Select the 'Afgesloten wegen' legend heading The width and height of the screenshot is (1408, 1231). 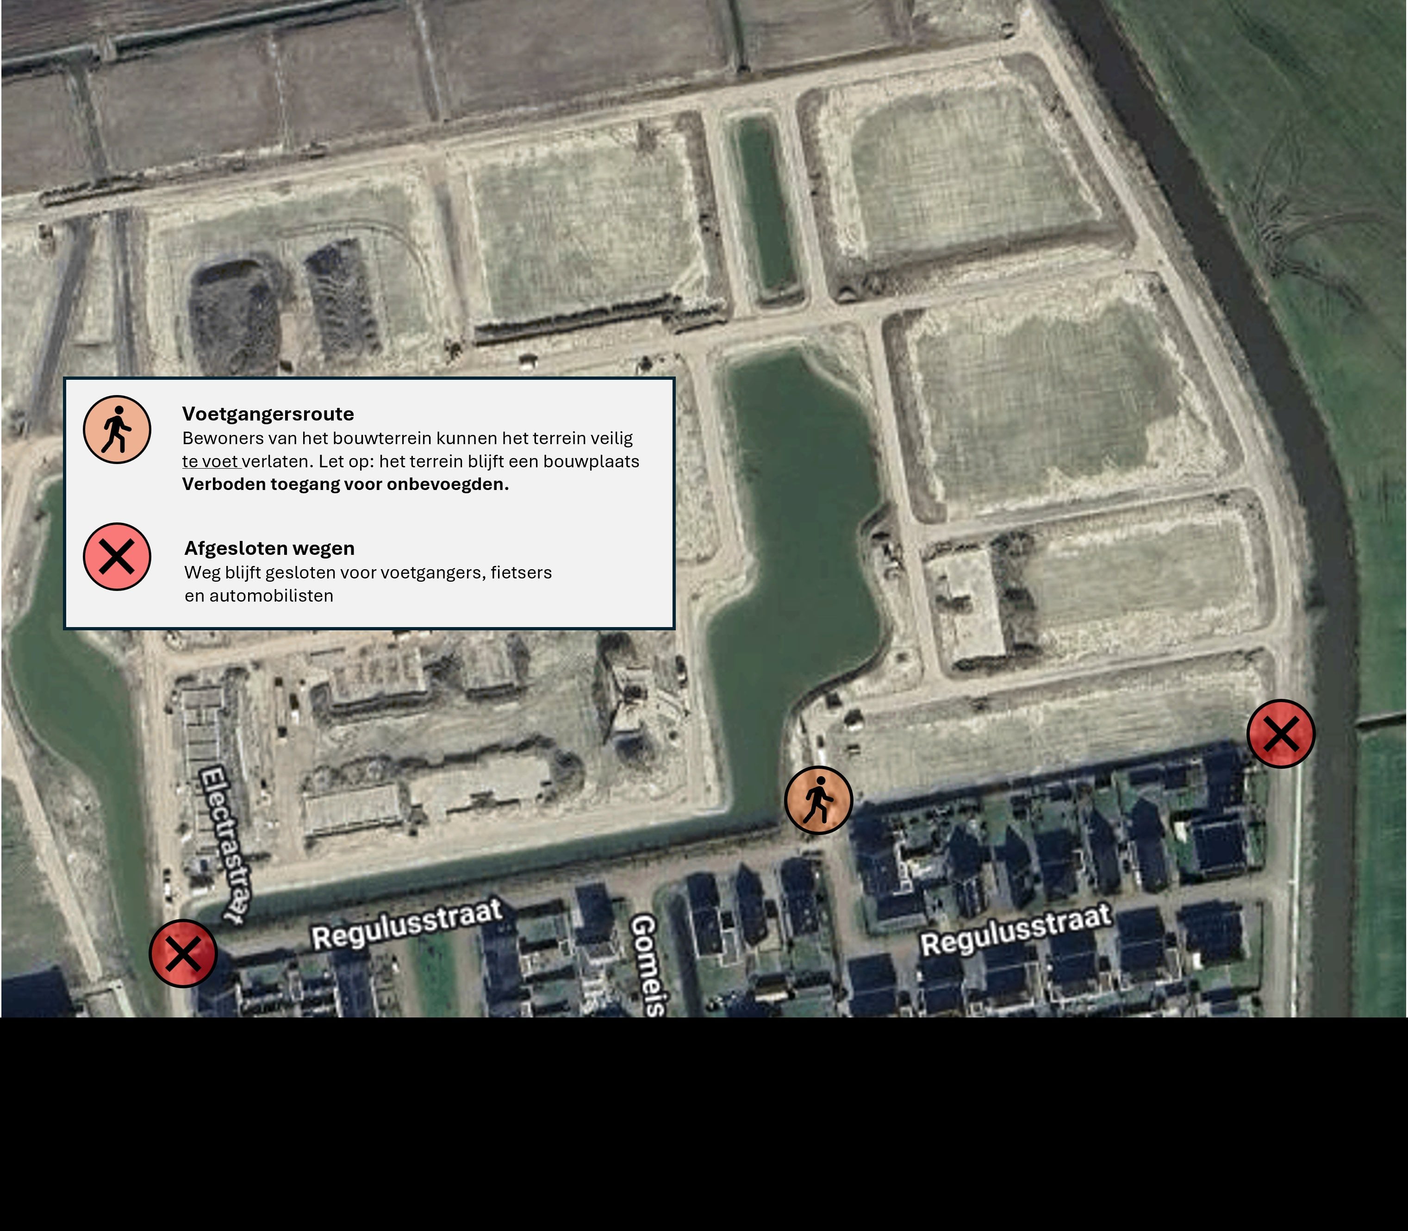[270, 548]
